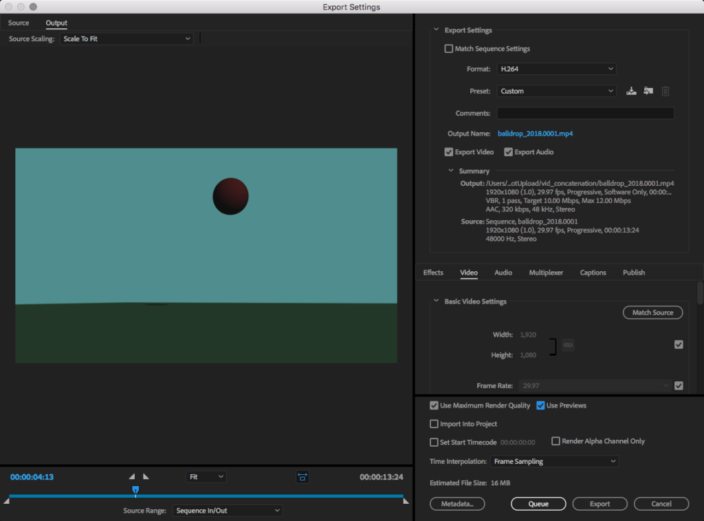The width and height of the screenshot is (704, 521).
Task: Open the Source Scaling dropdown
Action: (x=126, y=39)
